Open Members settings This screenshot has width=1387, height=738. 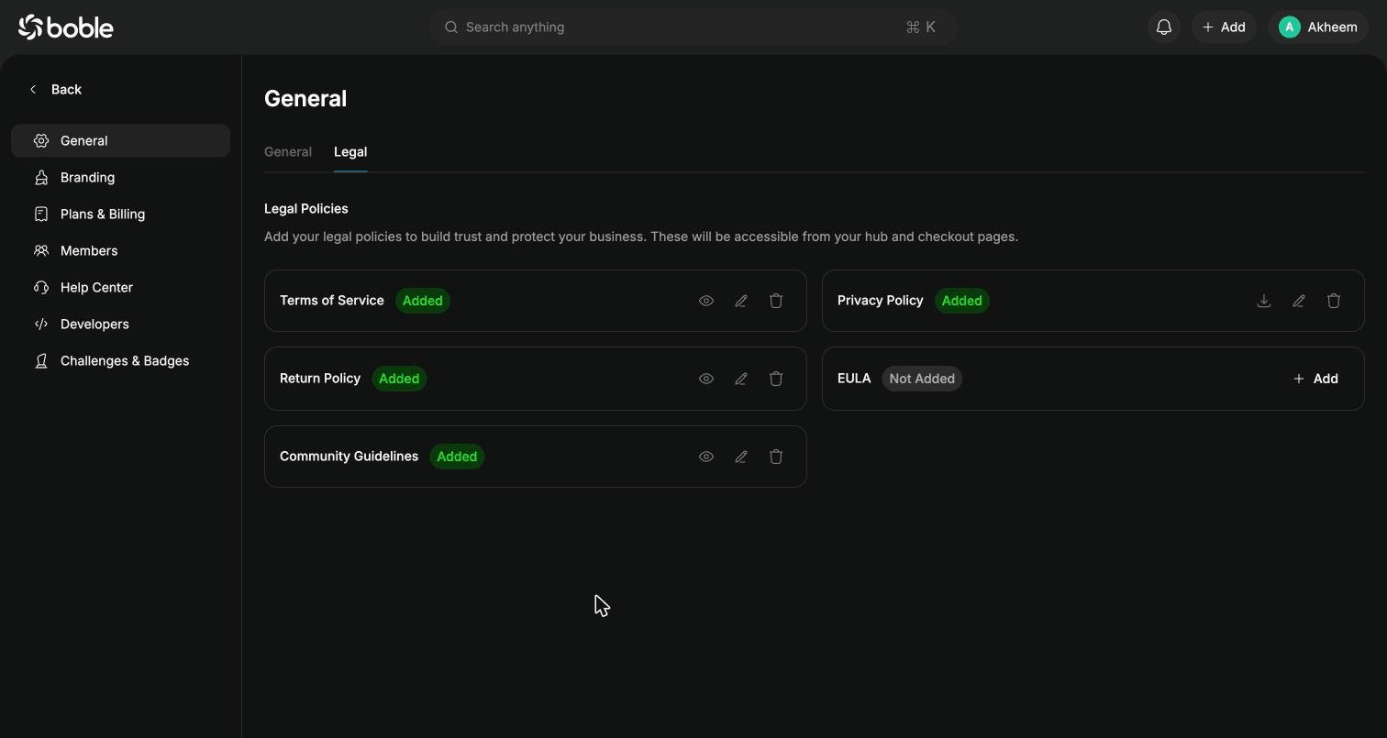pyautogui.click(x=120, y=250)
